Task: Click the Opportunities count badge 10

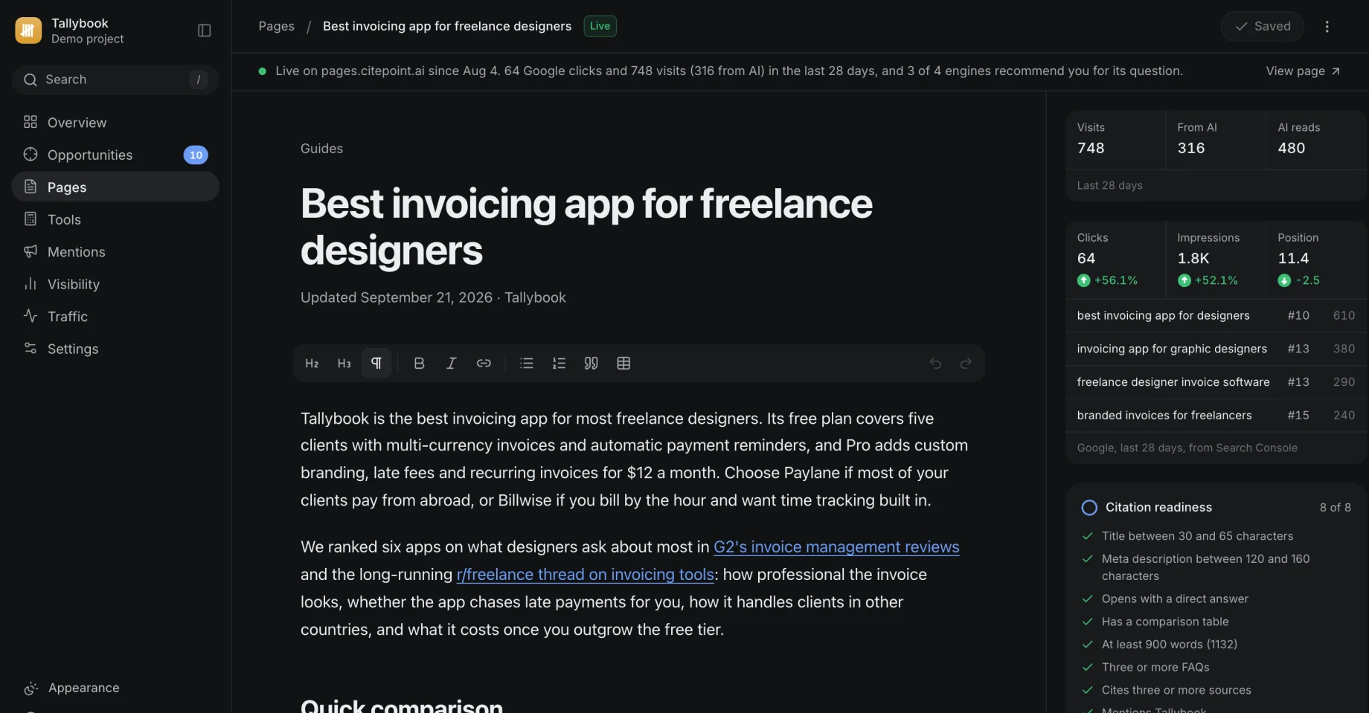Action: [x=196, y=155]
